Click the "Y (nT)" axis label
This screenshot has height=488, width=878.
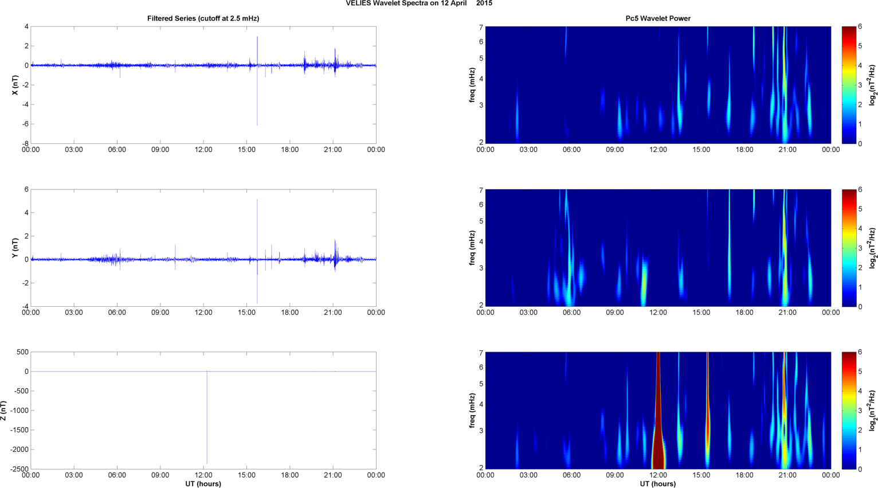15,248
